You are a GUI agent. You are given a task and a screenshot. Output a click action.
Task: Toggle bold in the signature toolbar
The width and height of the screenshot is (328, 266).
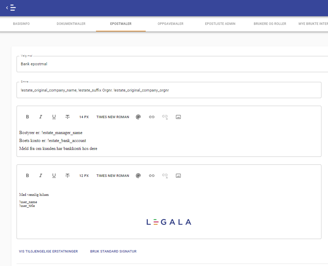pos(27,175)
